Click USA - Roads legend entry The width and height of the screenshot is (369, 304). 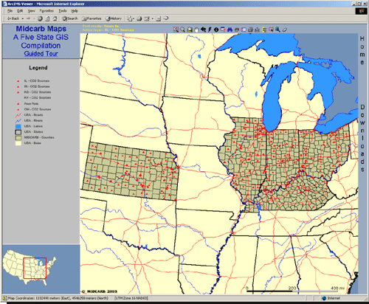(x=33, y=115)
